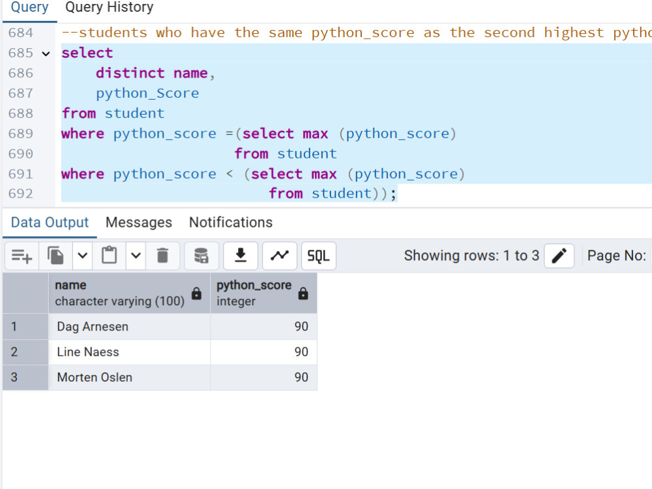Viewport: 652px width, 489px height.
Task: Click 'python_Score' on line 687
Action: click(x=147, y=93)
